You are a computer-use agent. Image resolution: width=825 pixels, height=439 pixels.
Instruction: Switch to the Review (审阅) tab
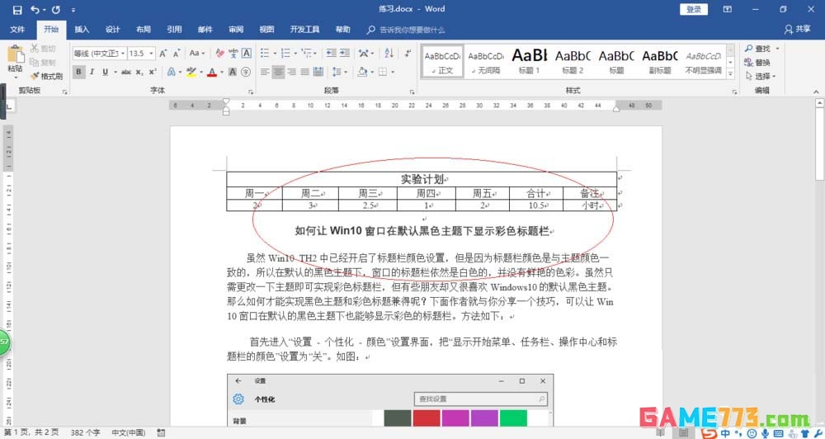point(236,30)
